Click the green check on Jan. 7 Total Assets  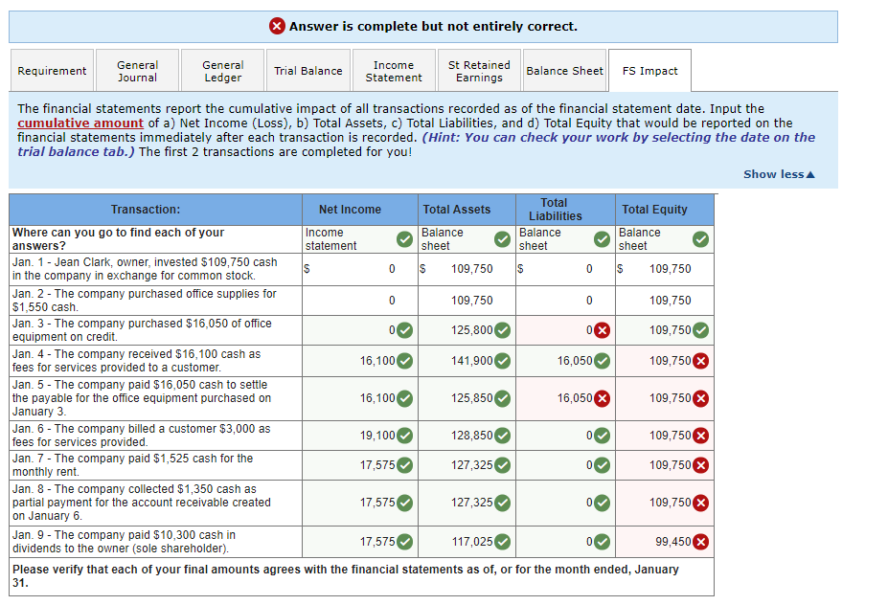(x=503, y=465)
